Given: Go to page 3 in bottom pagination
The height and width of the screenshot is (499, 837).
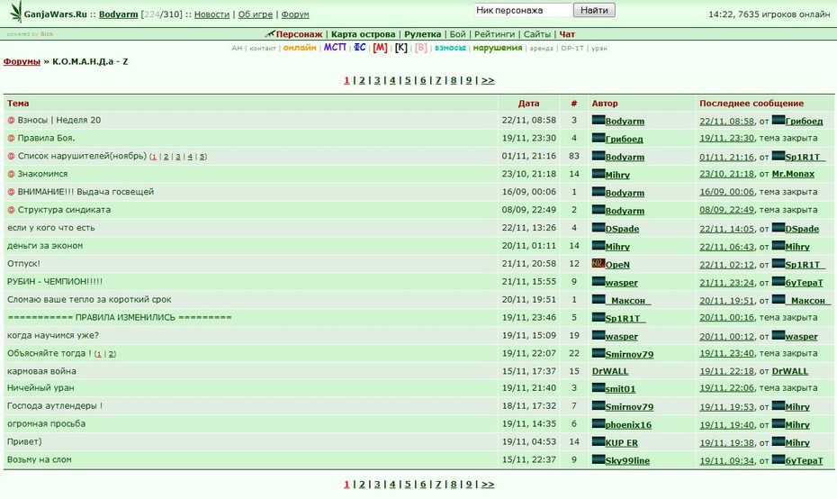Looking at the screenshot, I should [377, 484].
